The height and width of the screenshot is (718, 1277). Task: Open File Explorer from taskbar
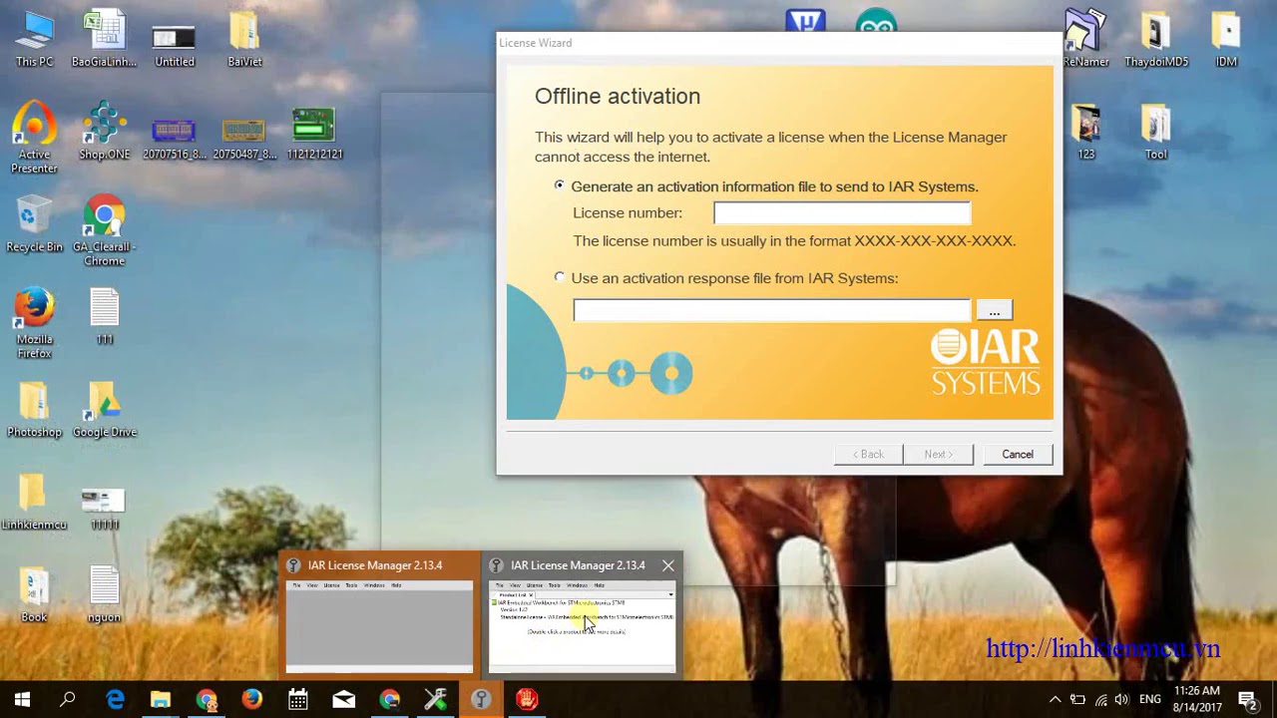click(161, 700)
